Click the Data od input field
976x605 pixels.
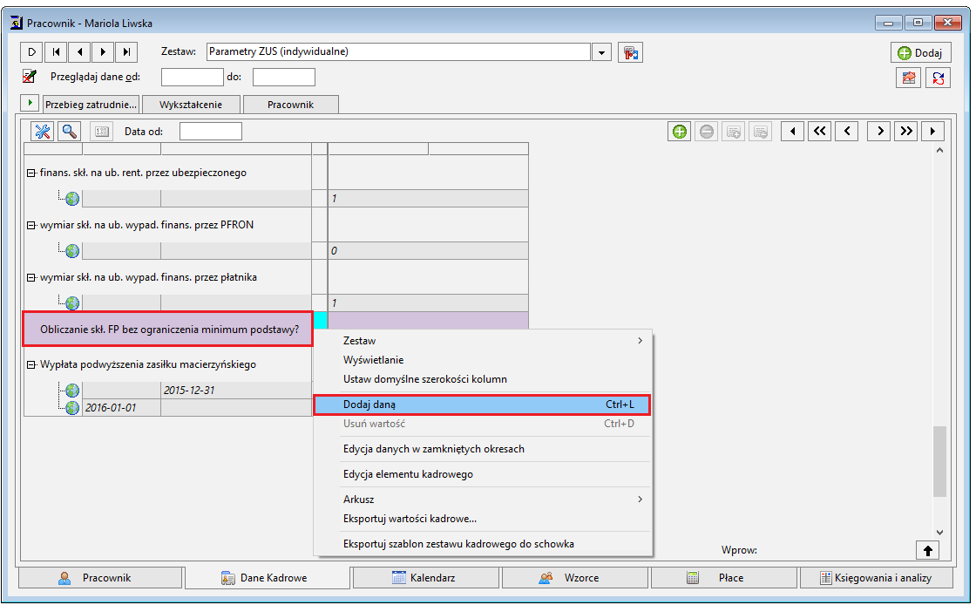tap(210, 132)
